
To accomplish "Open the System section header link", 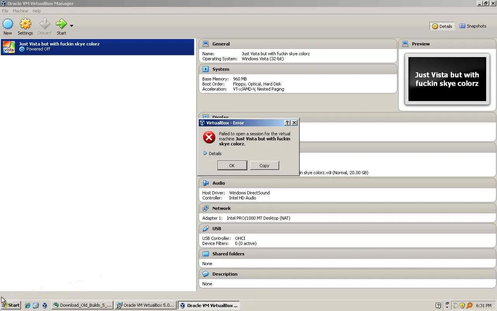I will pos(221,69).
